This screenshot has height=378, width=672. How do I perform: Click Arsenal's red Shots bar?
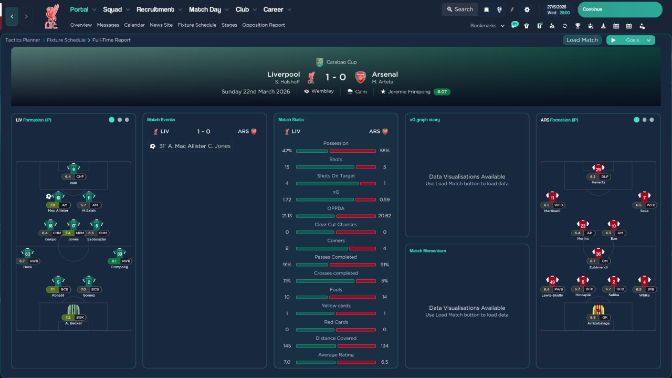(366, 167)
